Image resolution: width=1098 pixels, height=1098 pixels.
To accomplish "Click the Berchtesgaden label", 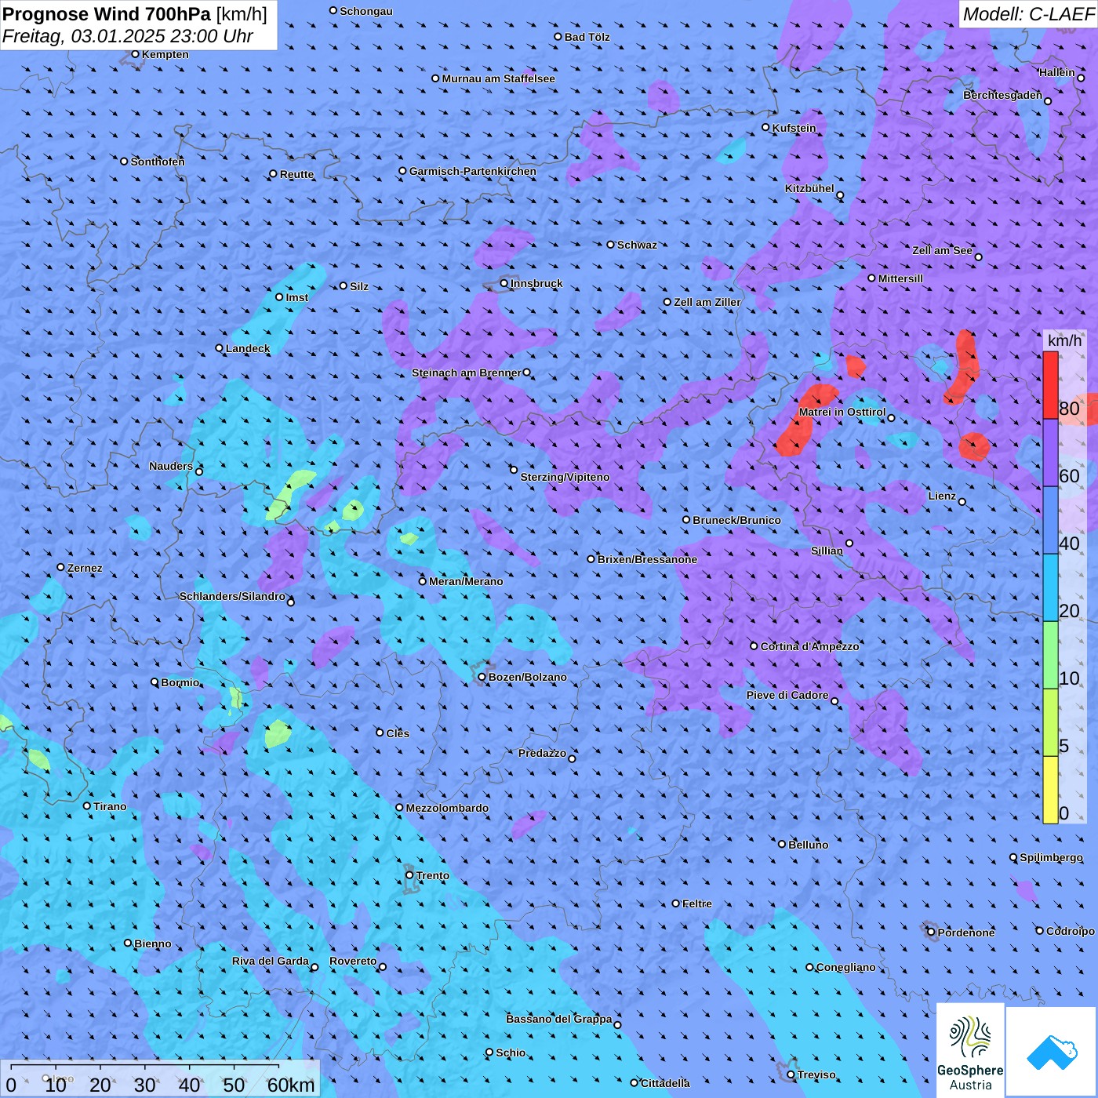I will [1002, 95].
